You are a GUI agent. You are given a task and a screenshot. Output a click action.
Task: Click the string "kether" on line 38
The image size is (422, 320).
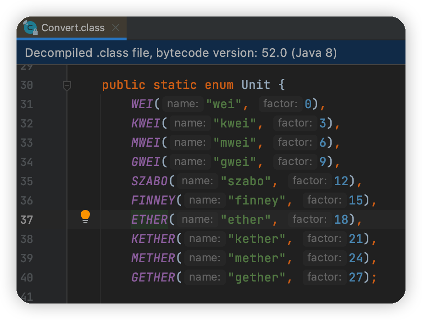[257, 239]
